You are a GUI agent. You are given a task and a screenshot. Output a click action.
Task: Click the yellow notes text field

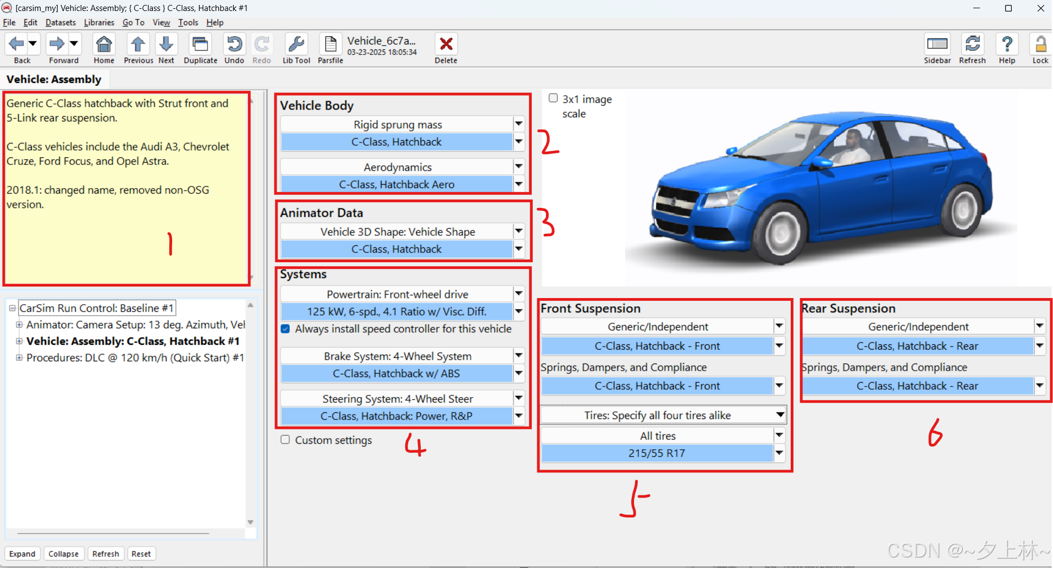[126, 189]
